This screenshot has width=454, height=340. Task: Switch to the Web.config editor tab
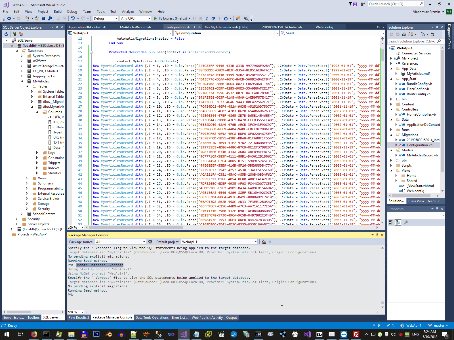[x=324, y=27]
